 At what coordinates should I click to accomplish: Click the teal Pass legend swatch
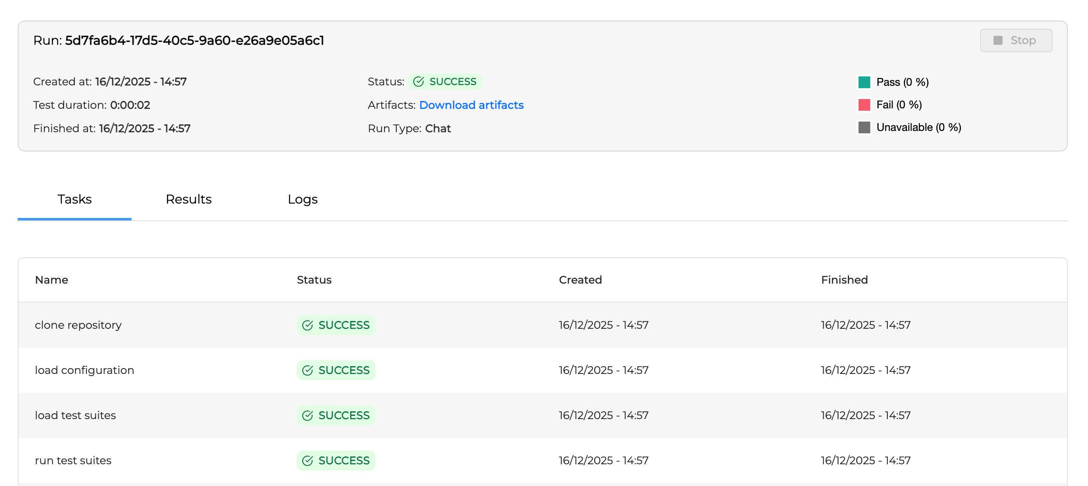[x=864, y=82]
